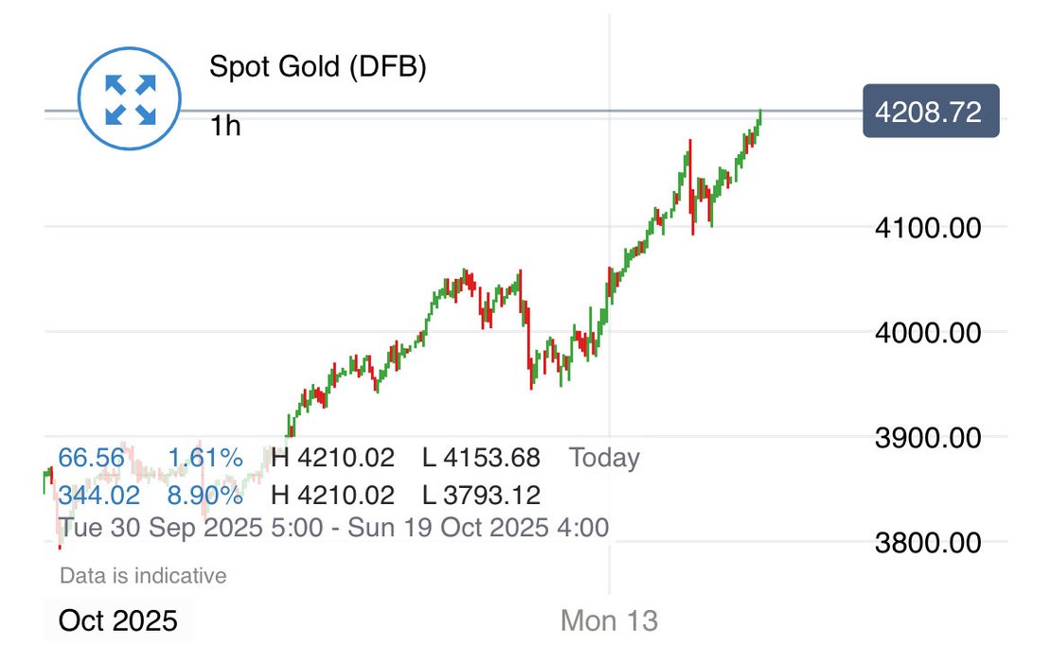Click the 344.02 range change value
1051x662 pixels.
(x=98, y=495)
